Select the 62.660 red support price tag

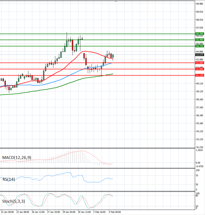[200, 63]
